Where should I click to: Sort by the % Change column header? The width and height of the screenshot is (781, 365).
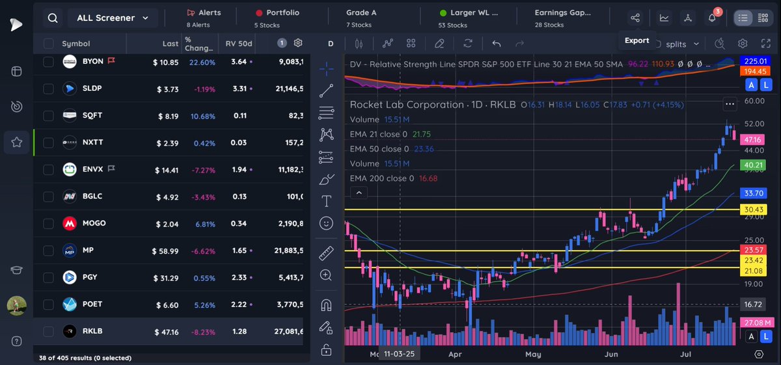pos(199,44)
